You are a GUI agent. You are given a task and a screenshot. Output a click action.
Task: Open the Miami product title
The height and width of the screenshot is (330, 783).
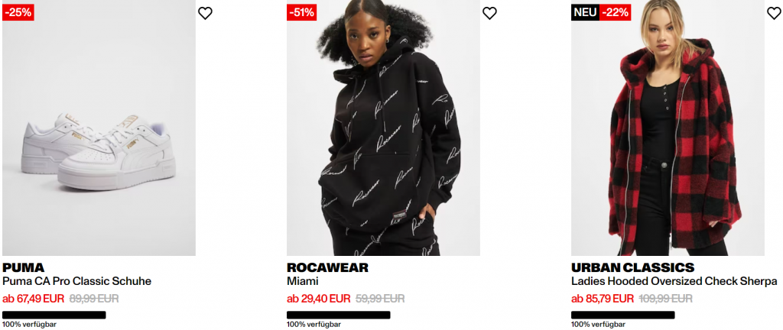(303, 282)
